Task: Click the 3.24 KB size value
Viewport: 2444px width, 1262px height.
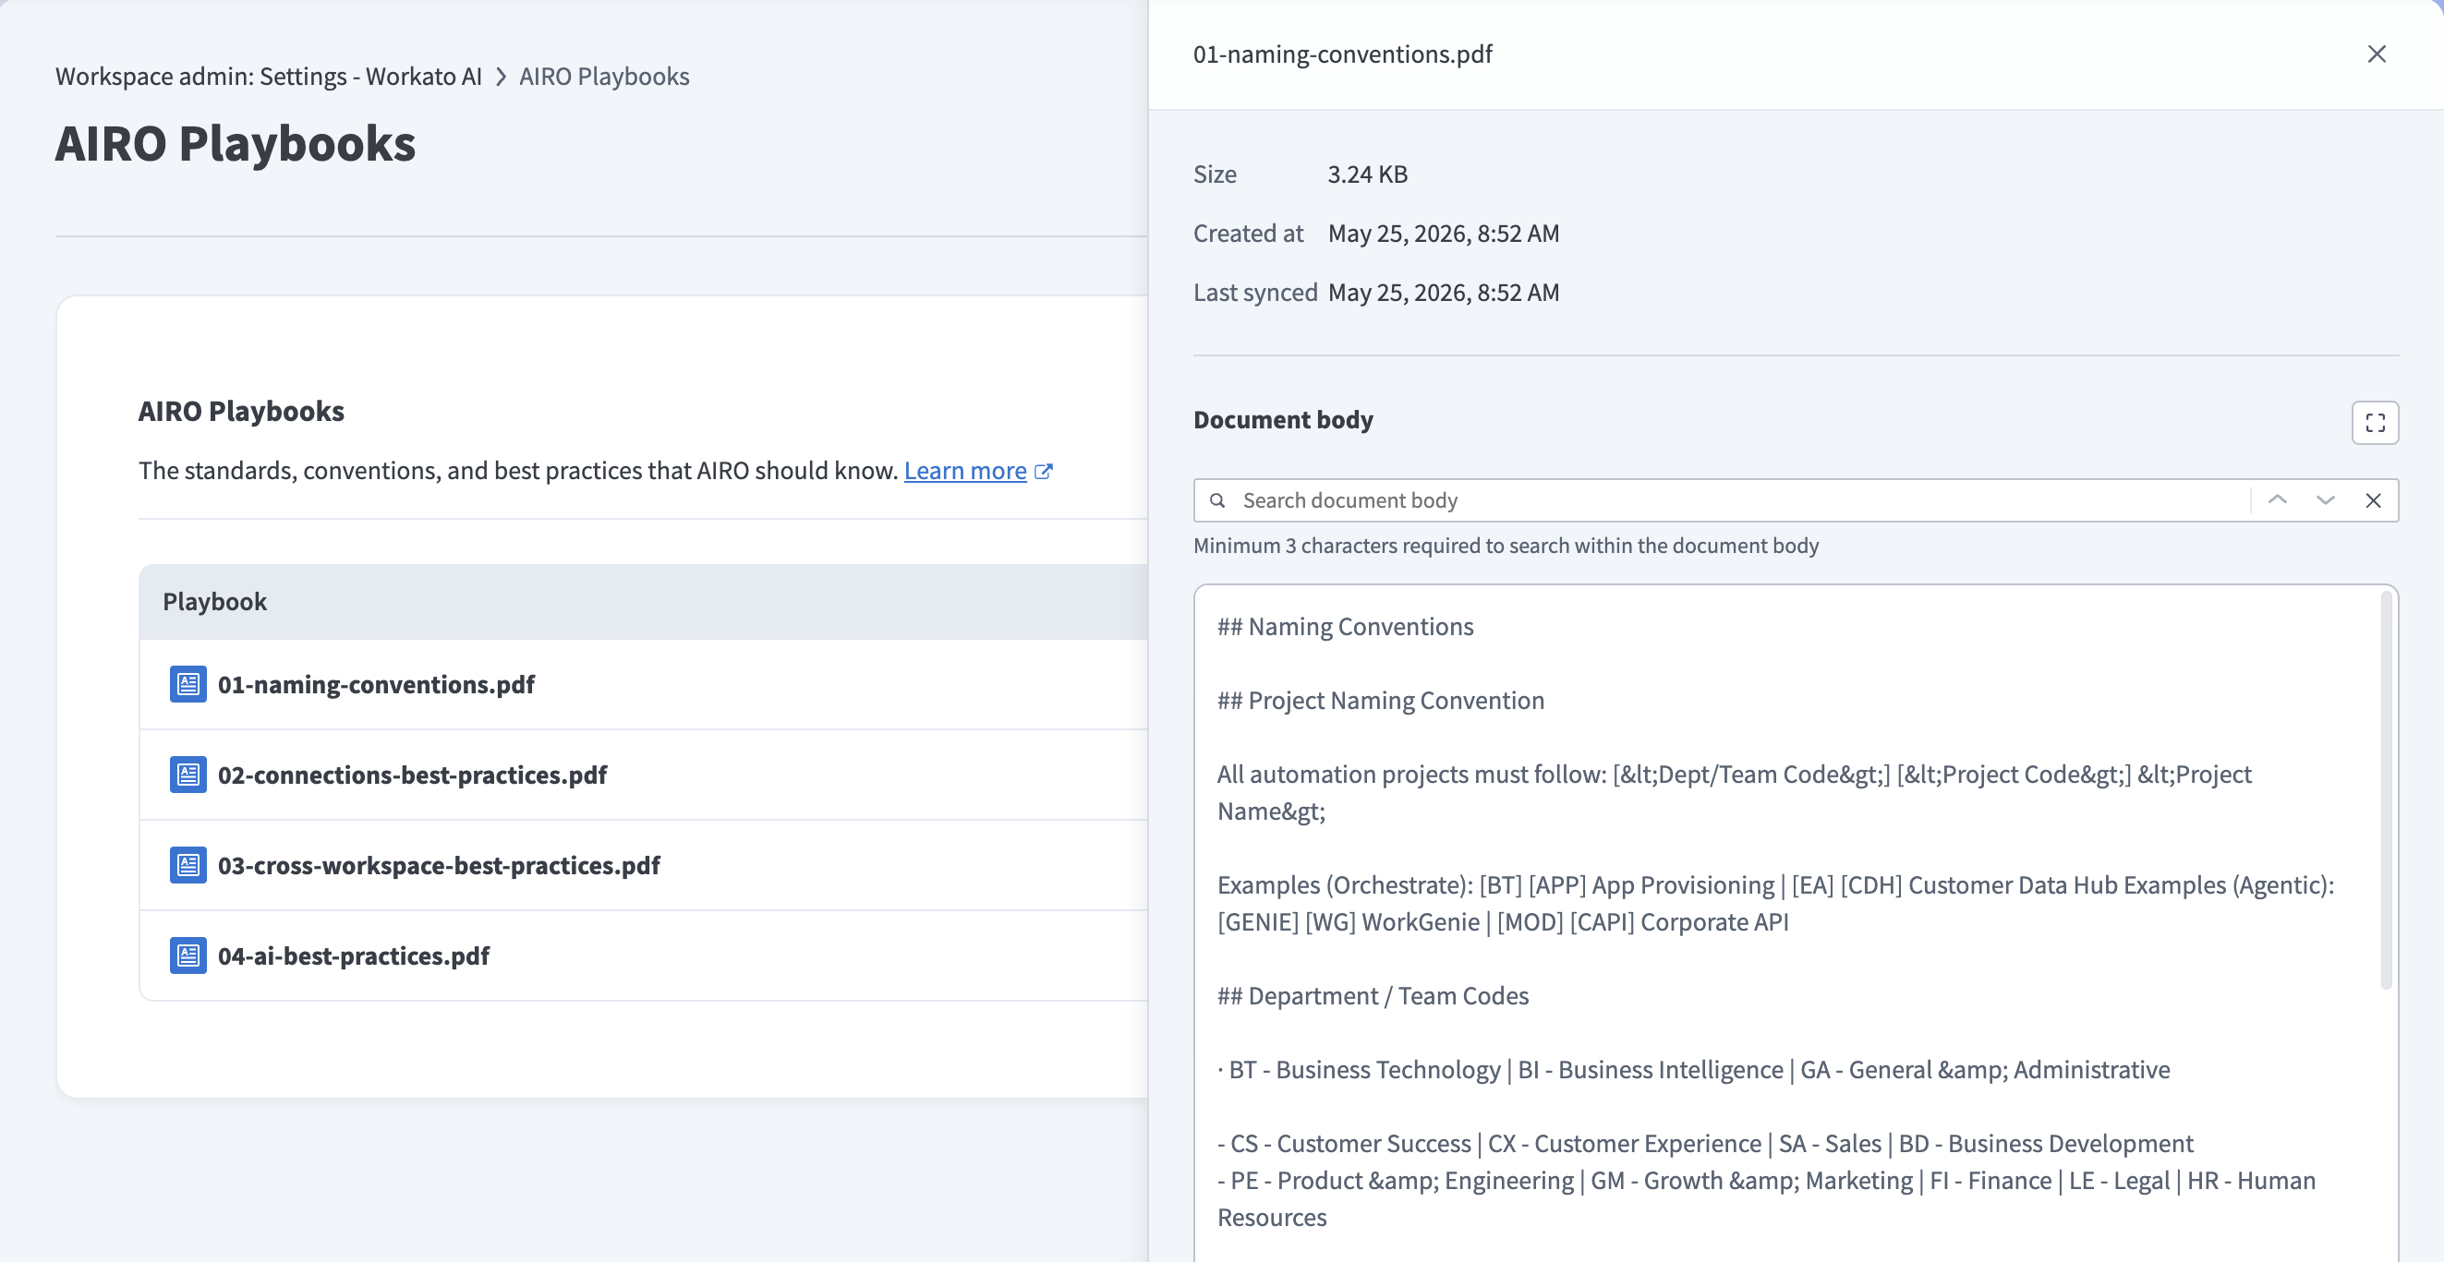Action: click(1367, 174)
